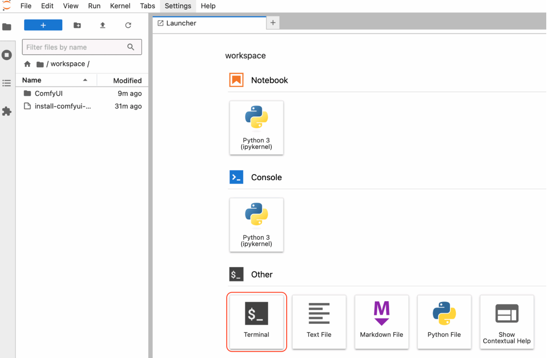559x358 pixels.
Task: Click the Upload Files icon
Action: 103,25
